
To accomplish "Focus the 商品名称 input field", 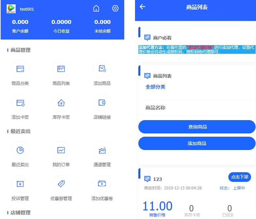I will 197,108.
